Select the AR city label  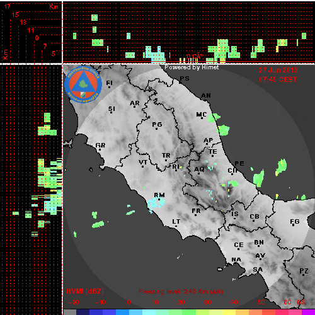[x=135, y=103]
